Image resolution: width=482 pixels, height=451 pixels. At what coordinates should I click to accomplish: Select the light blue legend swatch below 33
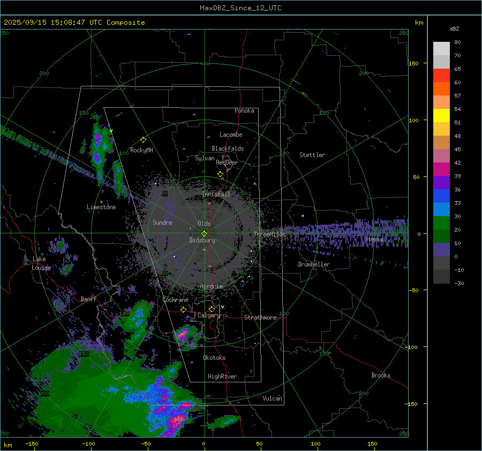pyautogui.click(x=441, y=210)
